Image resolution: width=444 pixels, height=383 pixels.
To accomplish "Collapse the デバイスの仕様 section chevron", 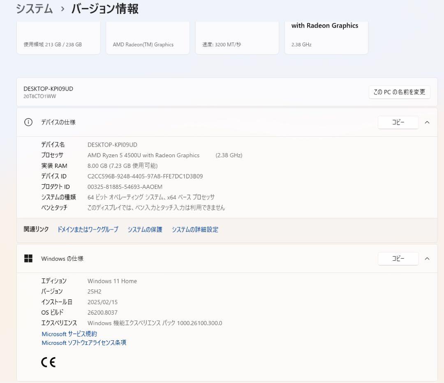I will point(427,122).
